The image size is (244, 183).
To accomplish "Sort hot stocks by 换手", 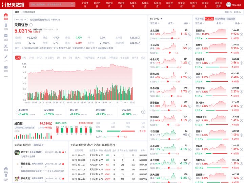I will (x=187, y=23).
